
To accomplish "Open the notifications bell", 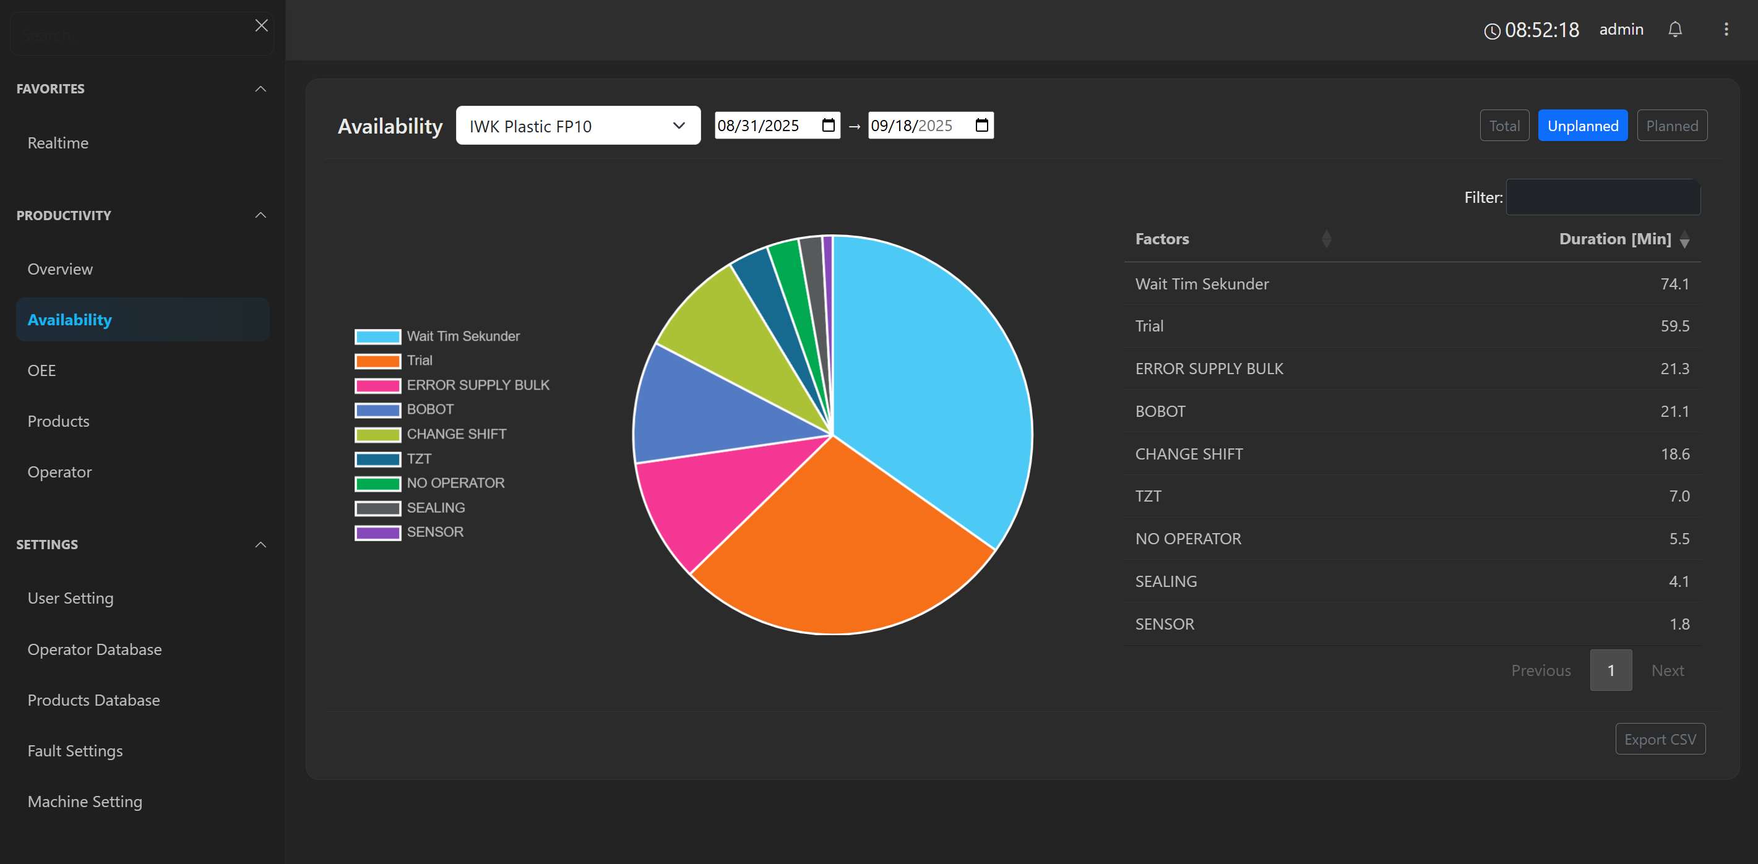I will [1674, 29].
